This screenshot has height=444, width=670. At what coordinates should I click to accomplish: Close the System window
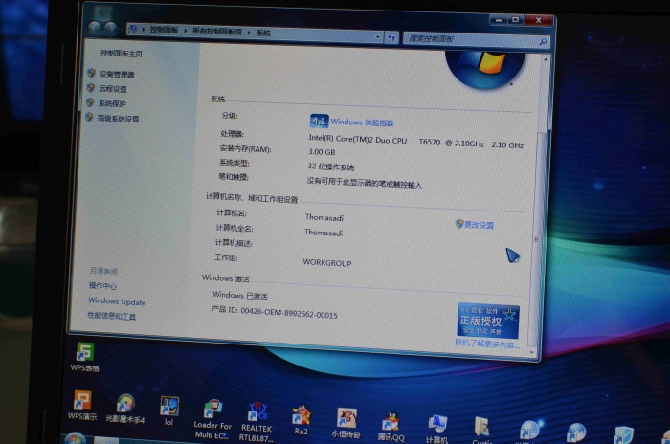538,20
